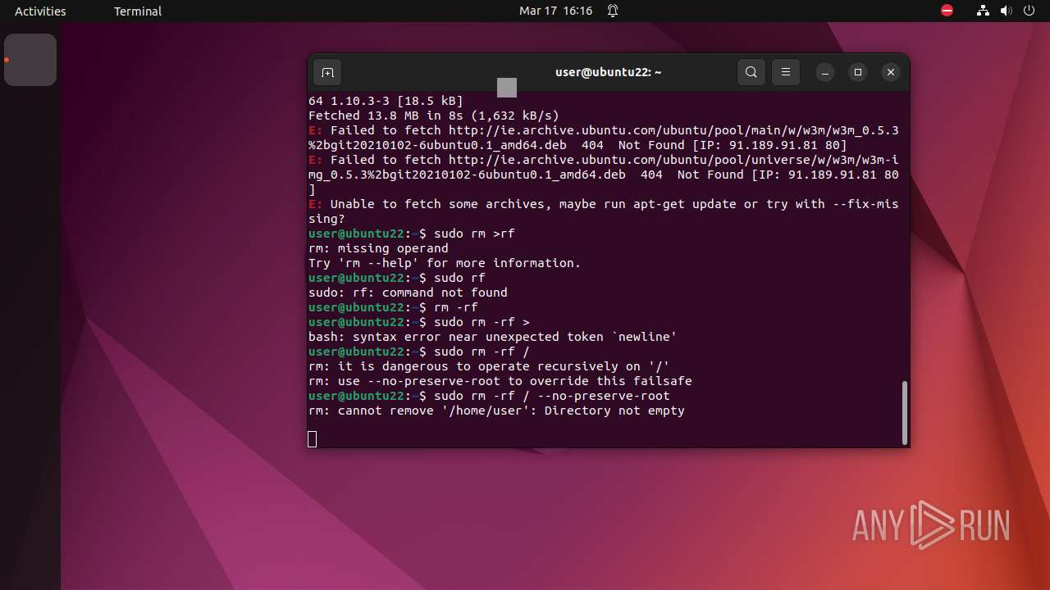1050x590 pixels.
Task: Open the terminal hamburger menu
Action: click(785, 72)
